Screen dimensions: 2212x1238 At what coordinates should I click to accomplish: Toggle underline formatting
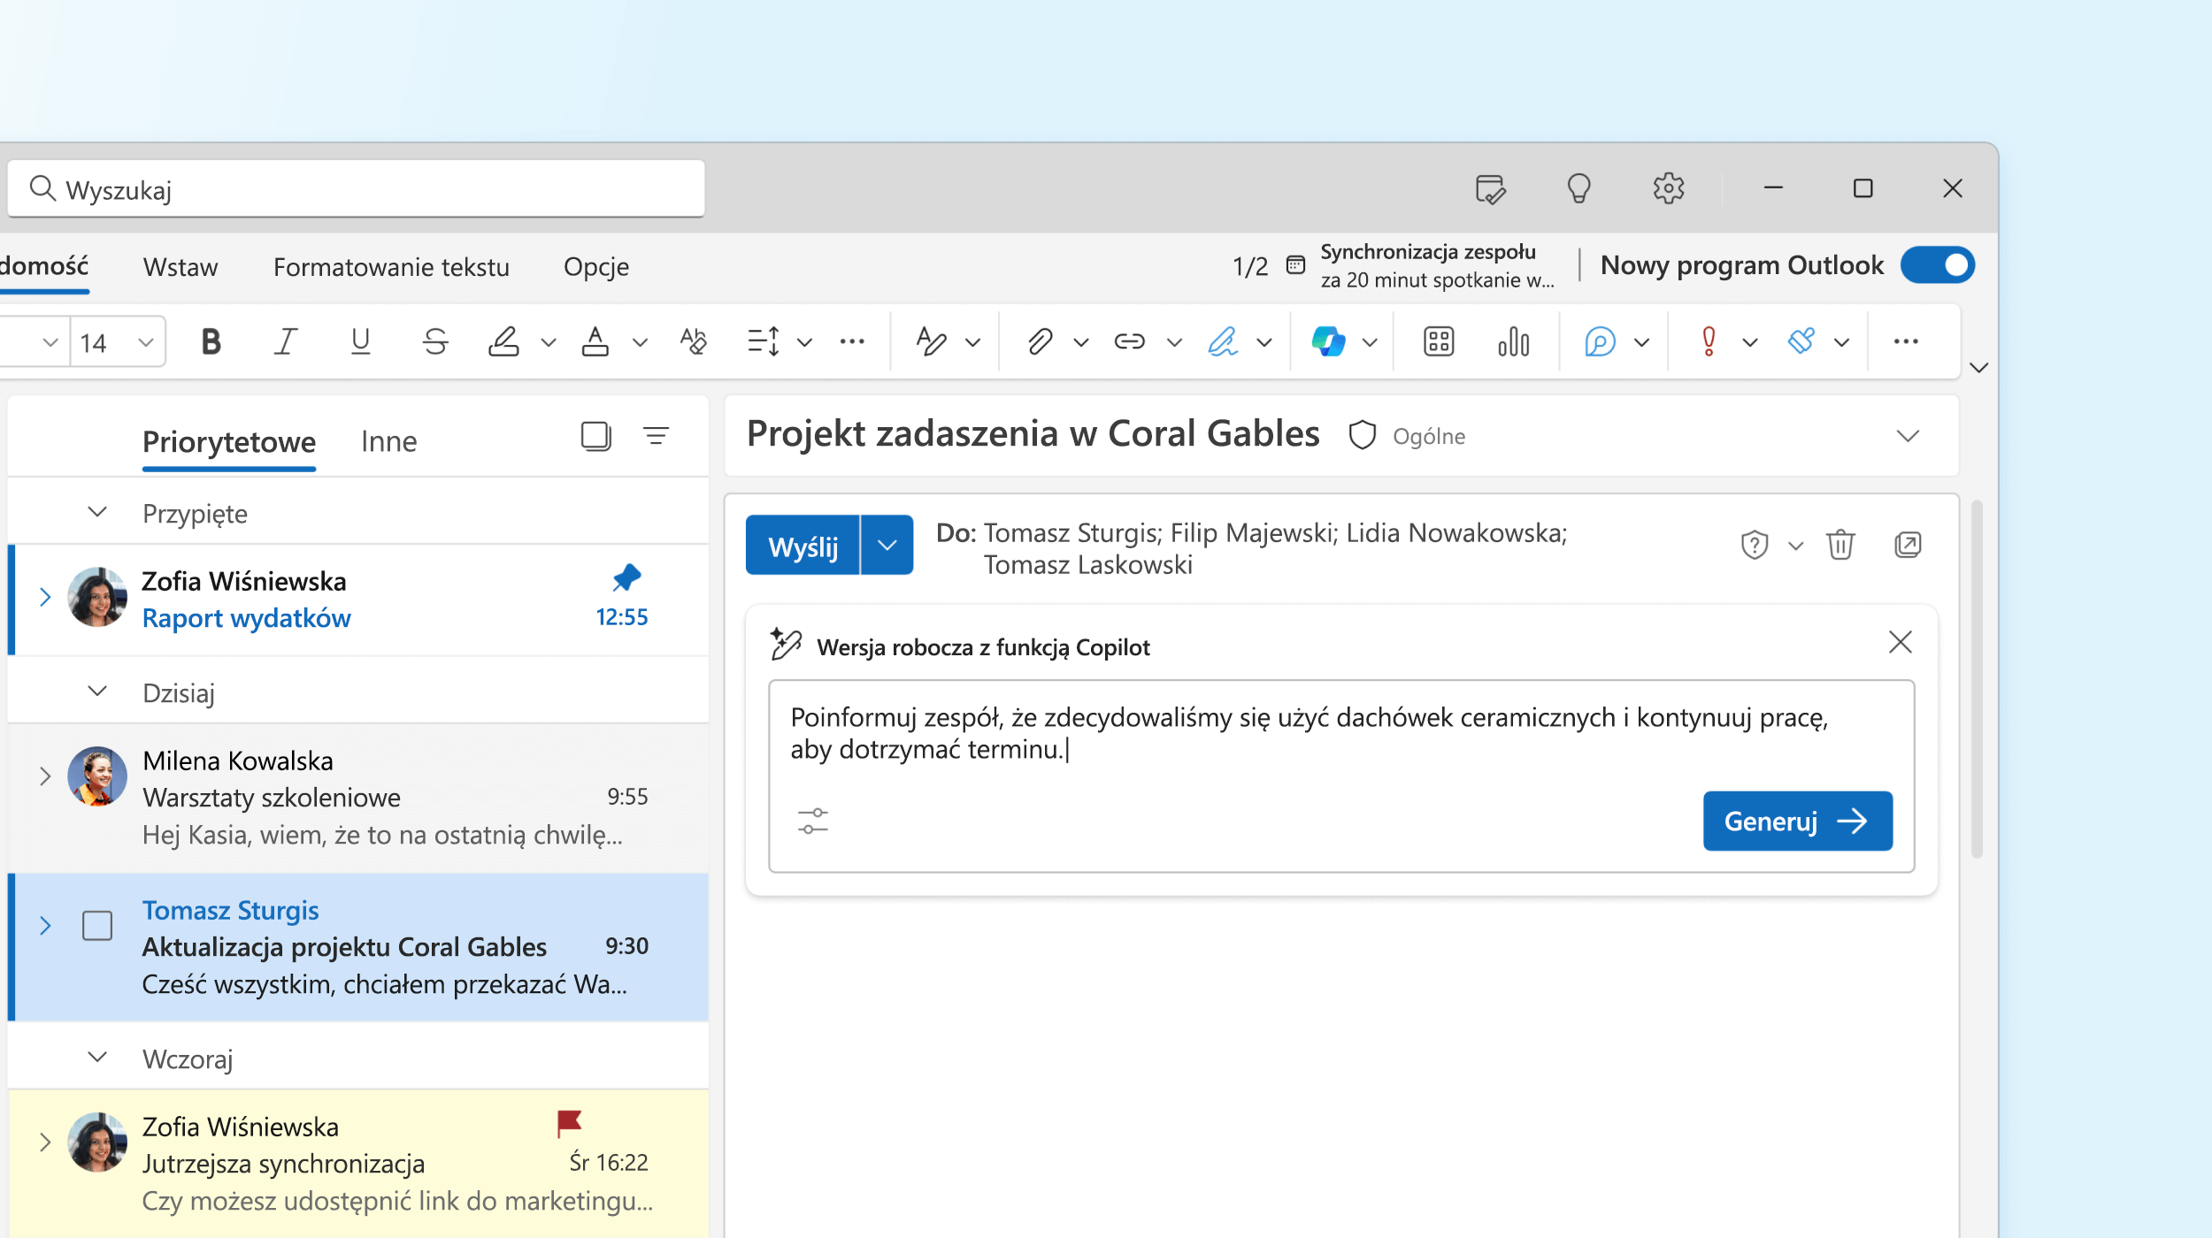tap(360, 341)
